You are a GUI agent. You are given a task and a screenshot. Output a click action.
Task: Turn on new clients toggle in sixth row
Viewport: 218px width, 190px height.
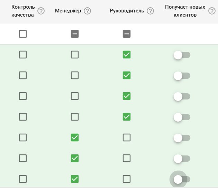tap(182, 158)
